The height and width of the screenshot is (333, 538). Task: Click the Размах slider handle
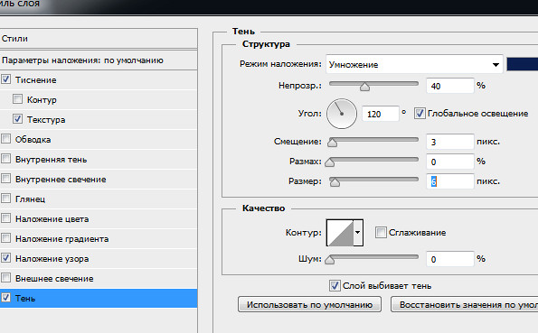point(329,162)
